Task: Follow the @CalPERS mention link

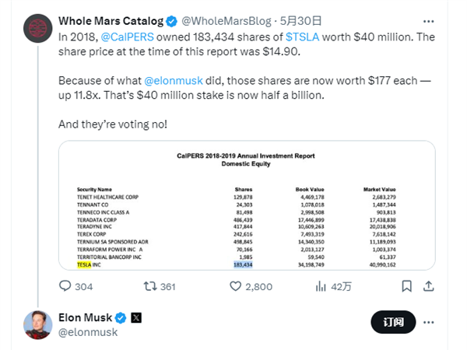Action: (126, 36)
